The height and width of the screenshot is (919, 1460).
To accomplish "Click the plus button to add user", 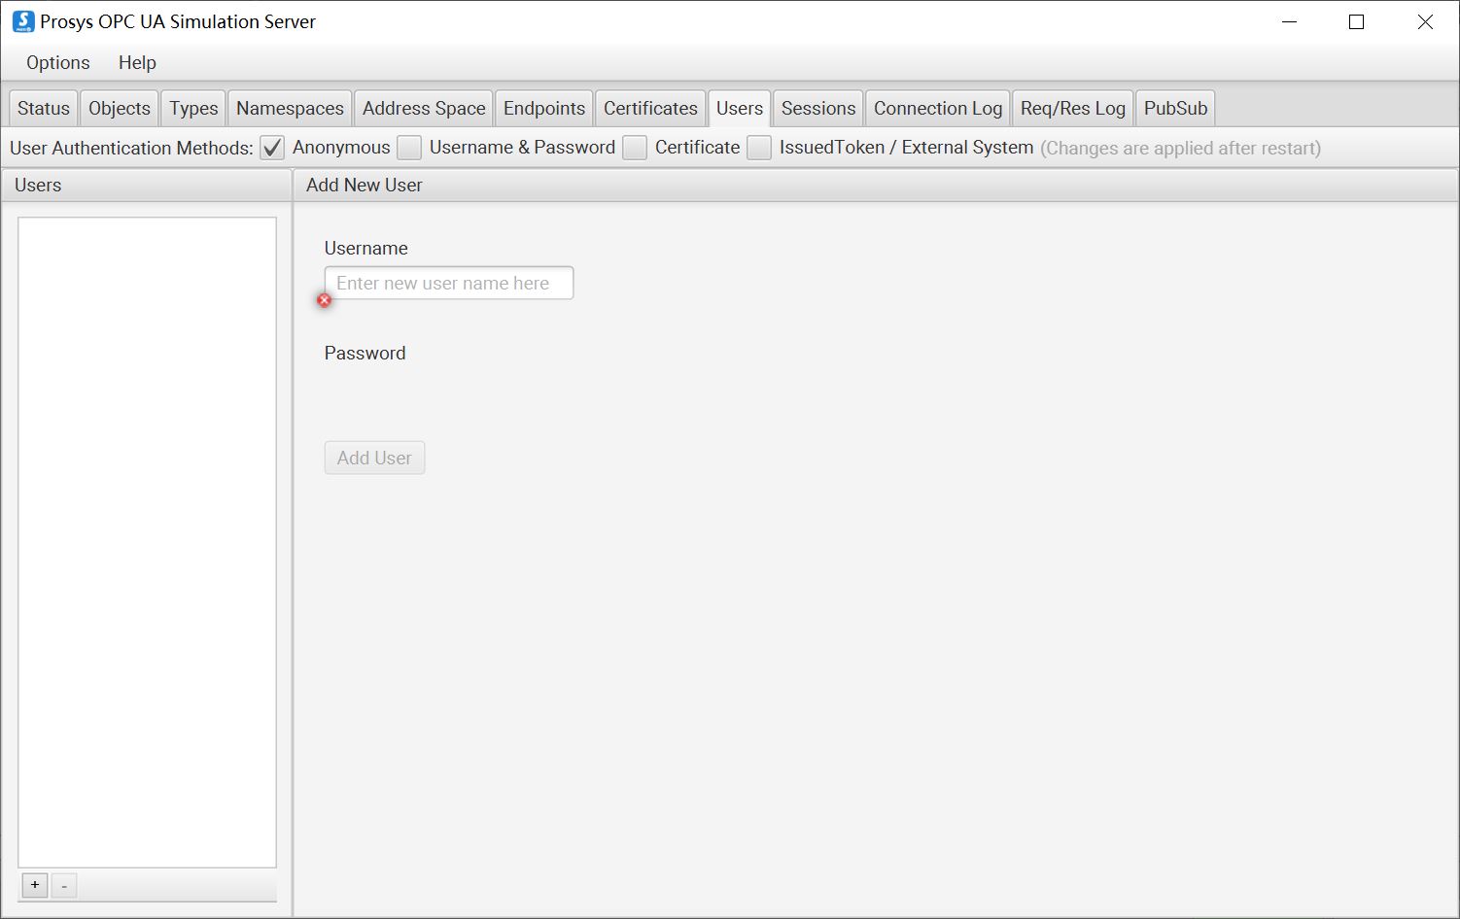I will pyautogui.click(x=35, y=885).
